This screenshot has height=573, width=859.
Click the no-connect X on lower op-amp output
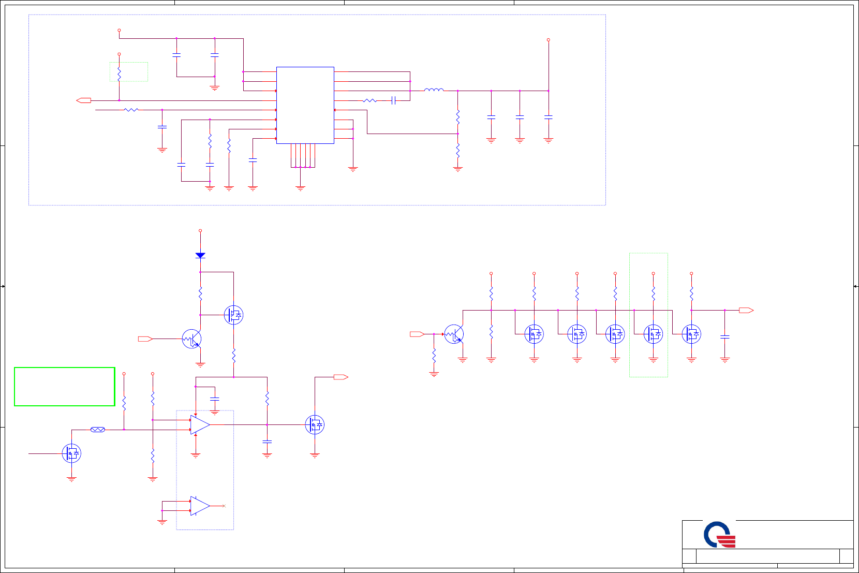224,506
